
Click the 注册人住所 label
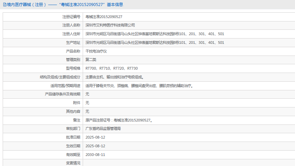(x=71, y=34)
